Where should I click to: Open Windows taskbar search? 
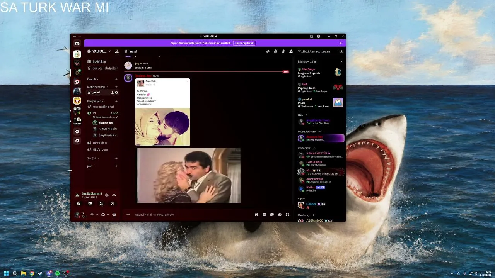pyautogui.click(x=15, y=273)
